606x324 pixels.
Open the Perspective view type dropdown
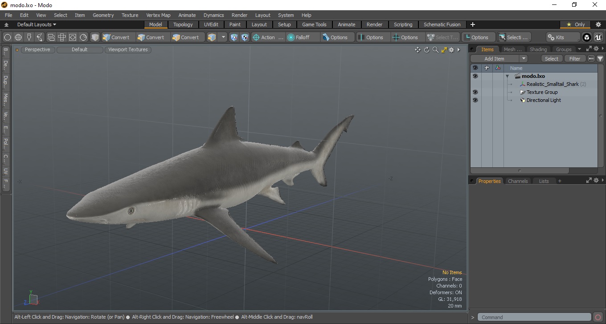click(x=37, y=49)
